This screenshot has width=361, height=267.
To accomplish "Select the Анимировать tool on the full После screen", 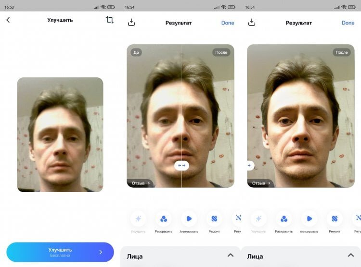I will [309, 222].
